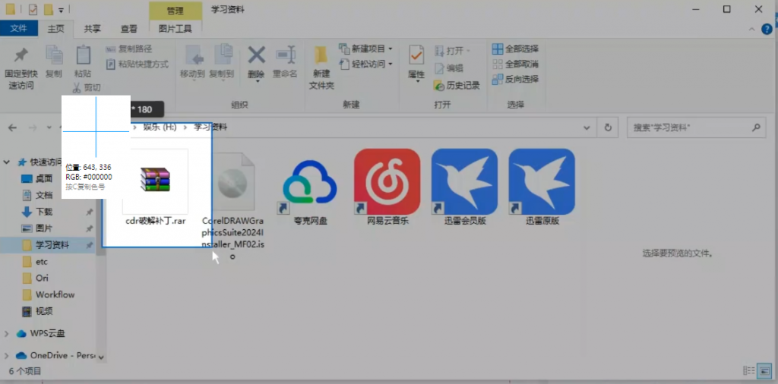This screenshot has height=384, width=778.
Task: Select the 迅雷原版 shortcut
Action: pyautogui.click(x=542, y=188)
